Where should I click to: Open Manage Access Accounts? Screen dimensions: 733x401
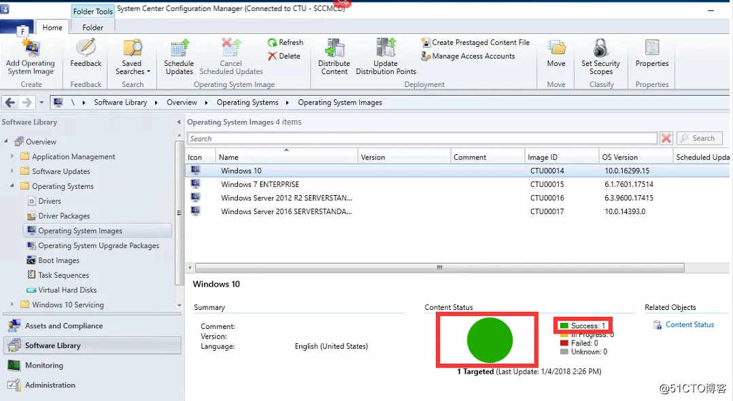[x=468, y=56]
